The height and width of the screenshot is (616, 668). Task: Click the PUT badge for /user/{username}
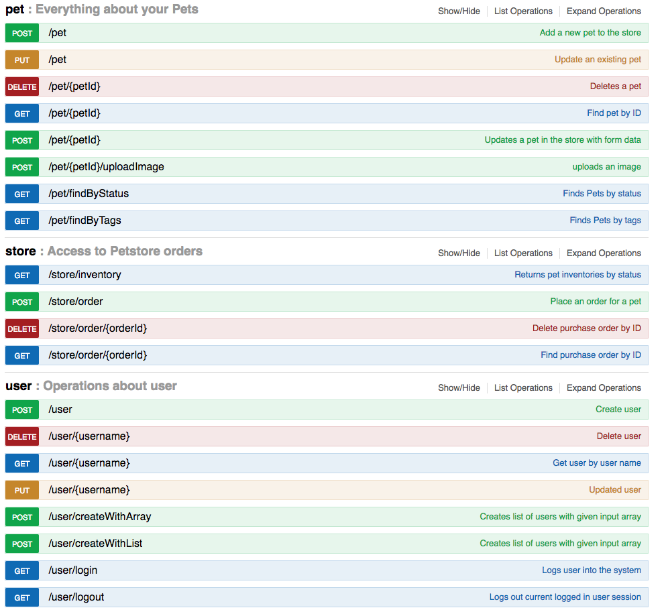(22, 490)
